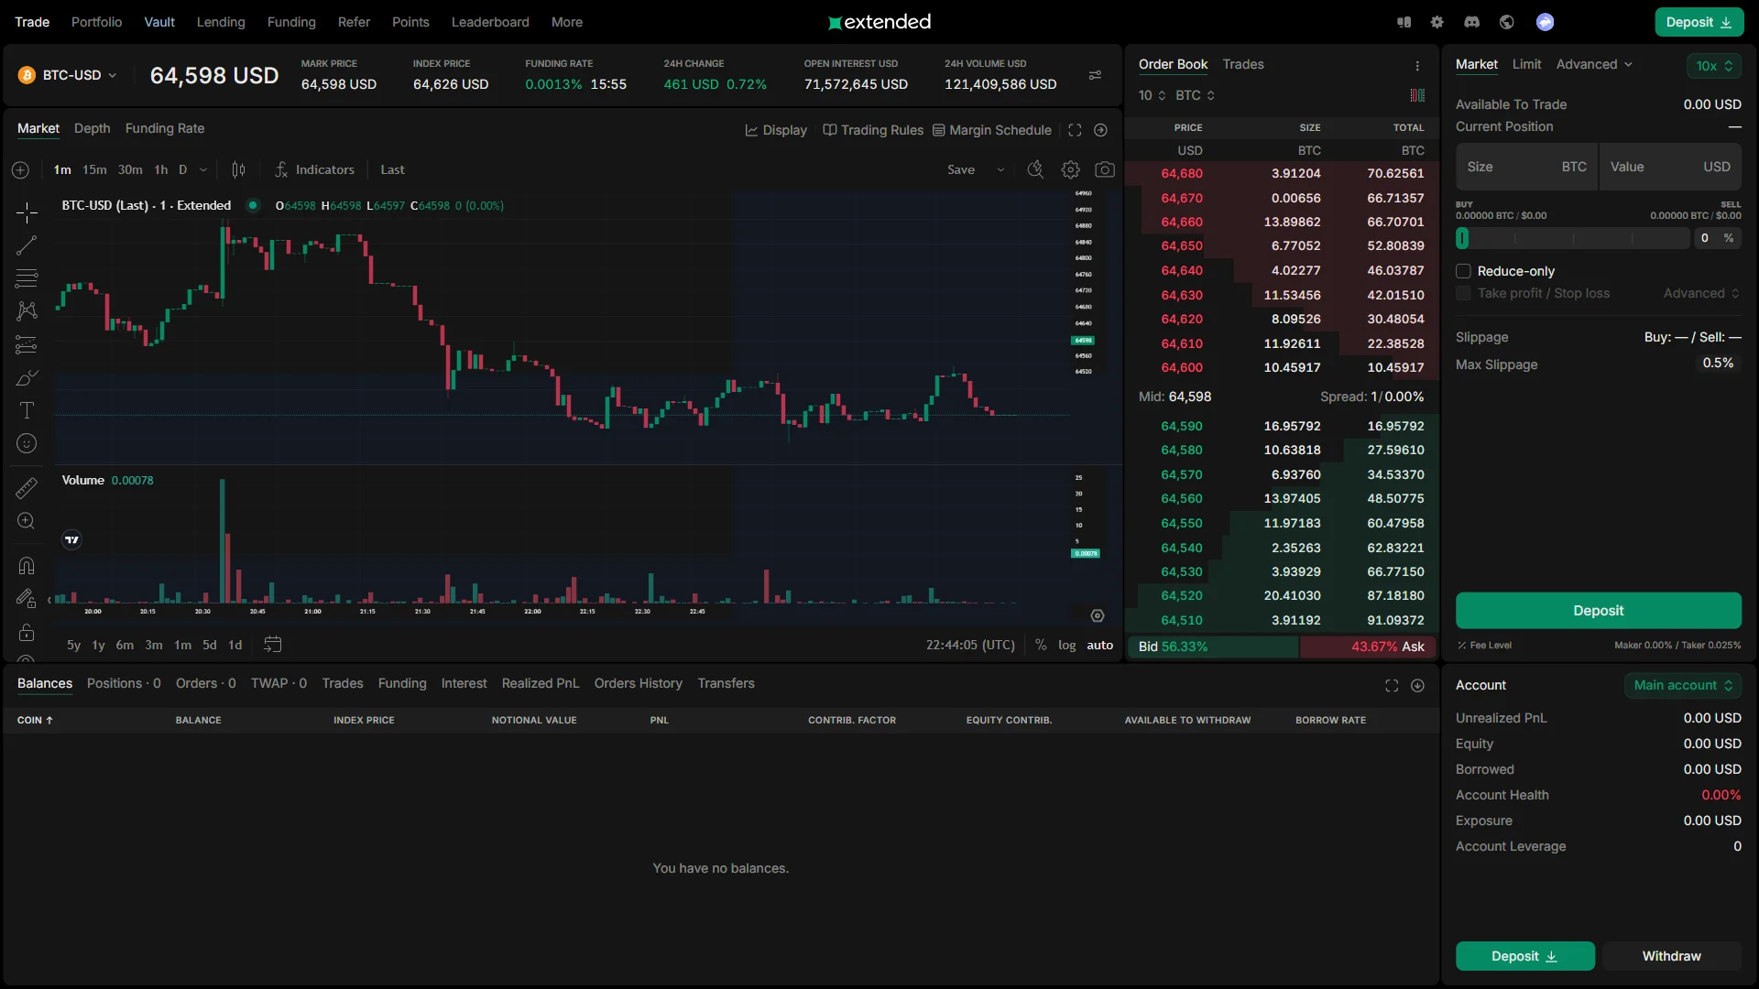
Task: Open chart settings gear icon
Action: (x=1070, y=169)
